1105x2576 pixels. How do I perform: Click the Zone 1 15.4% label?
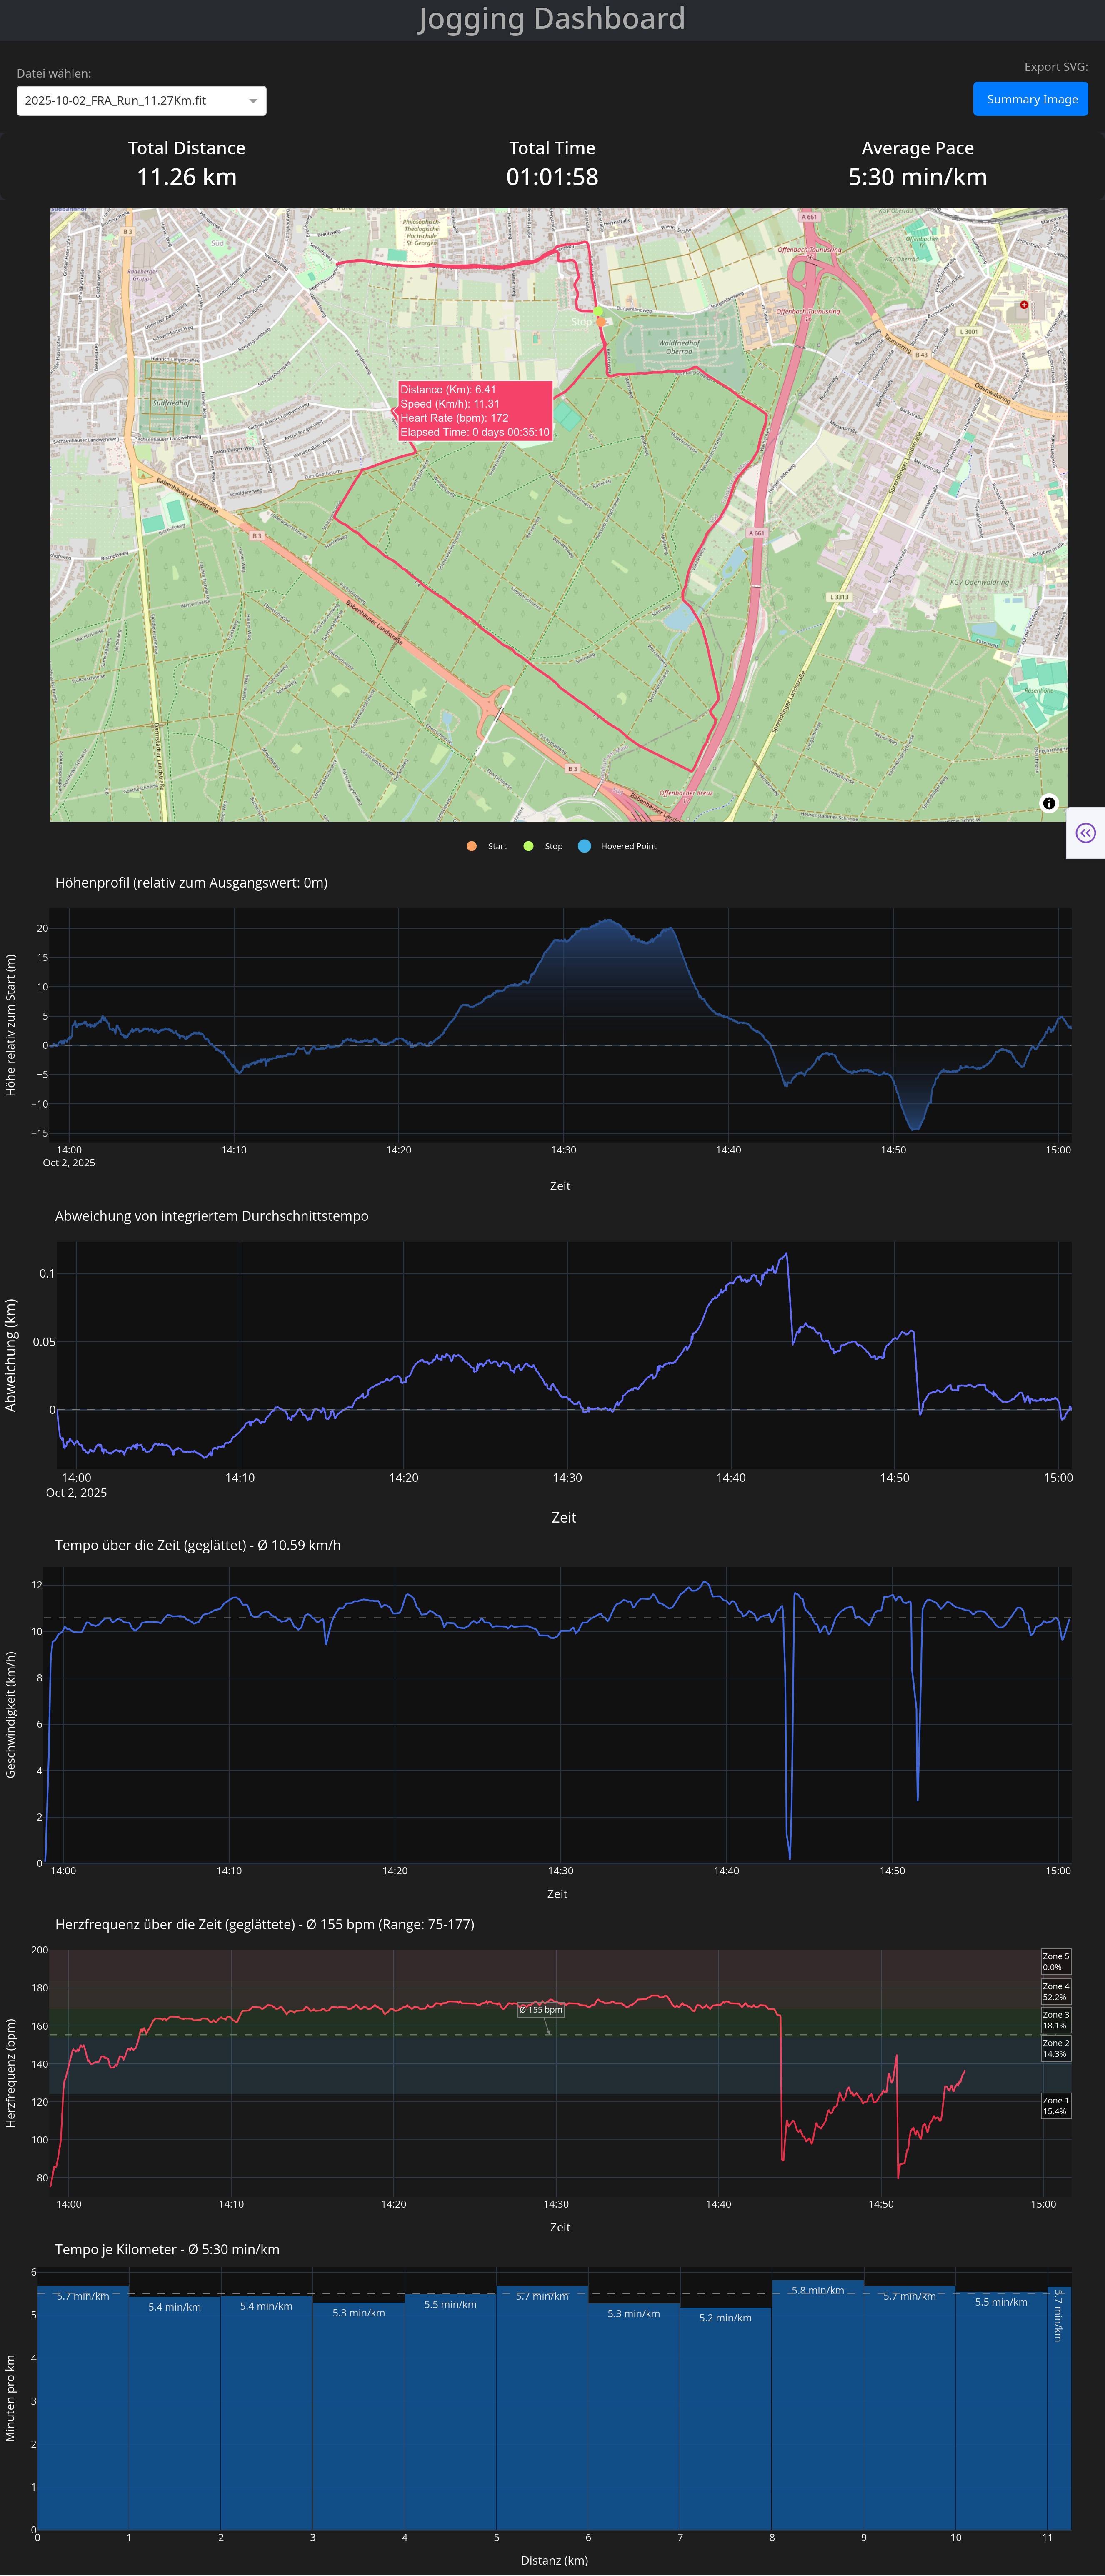pos(1055,2105)
